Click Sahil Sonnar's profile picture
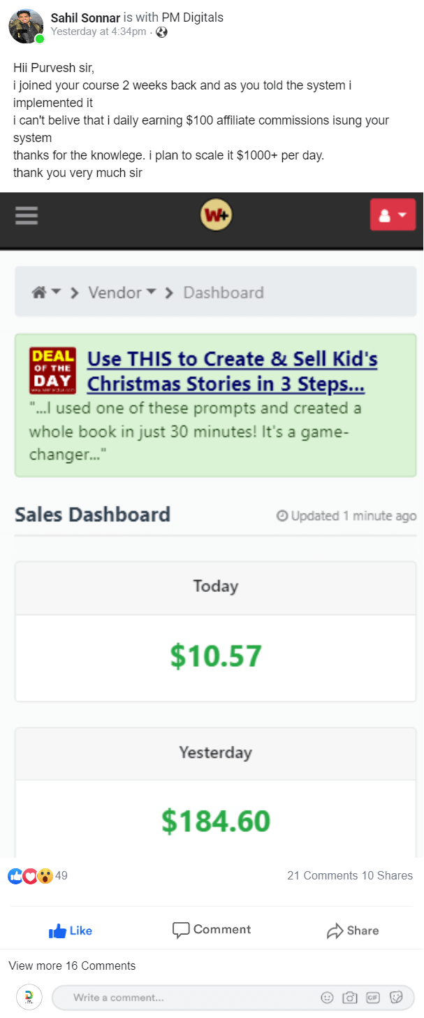The height and width of the screenshot is (1018, 424). click(26, 27)
